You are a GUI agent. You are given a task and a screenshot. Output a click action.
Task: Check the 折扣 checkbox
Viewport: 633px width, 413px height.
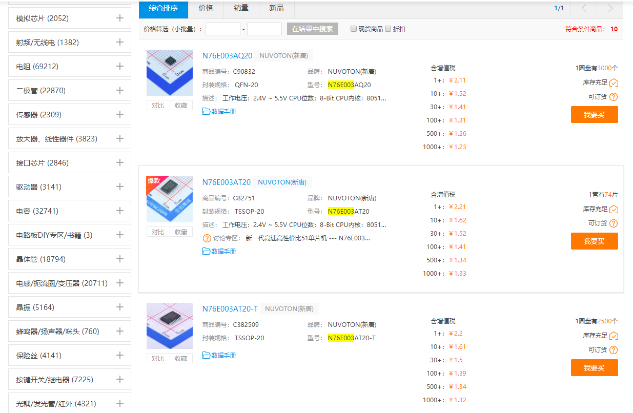click(x=388, y=29)
